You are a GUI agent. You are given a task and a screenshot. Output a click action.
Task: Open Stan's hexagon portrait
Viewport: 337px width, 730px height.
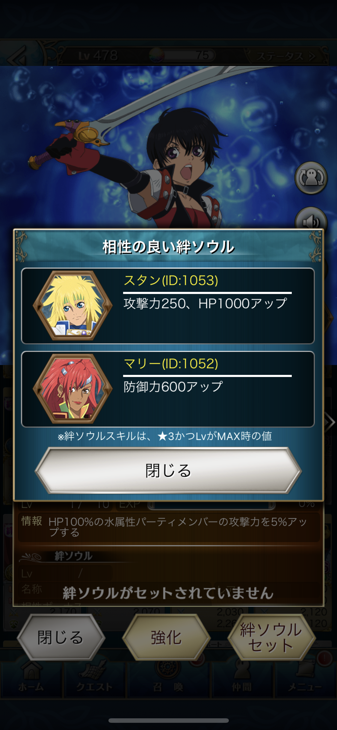72,306
